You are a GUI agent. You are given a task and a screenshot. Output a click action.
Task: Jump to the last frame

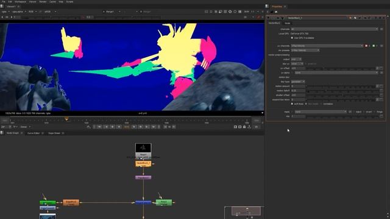pos(154,127)
